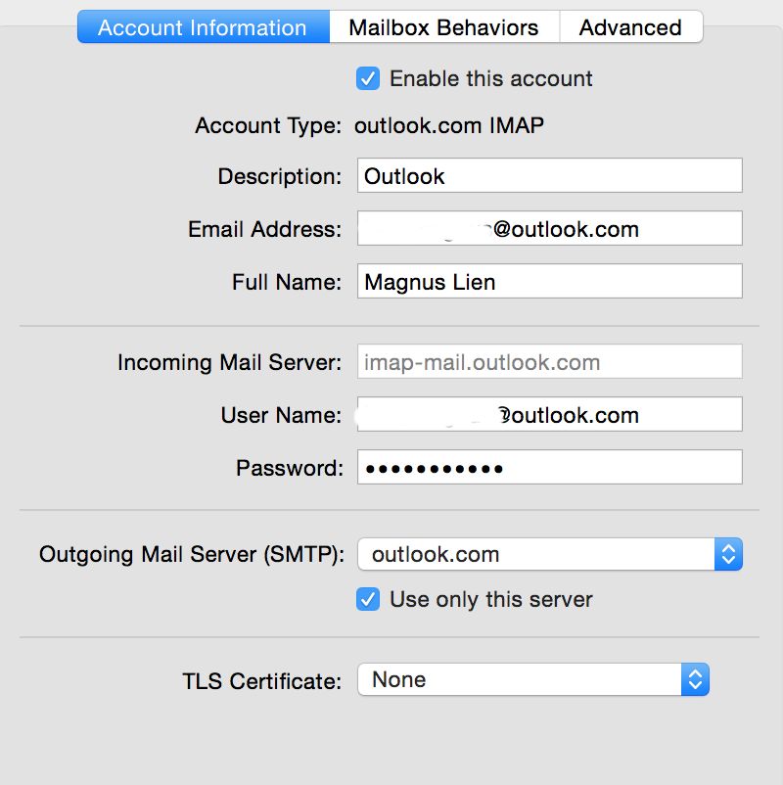
Task: Click the Enable this account label
Action: coord(491,78)
